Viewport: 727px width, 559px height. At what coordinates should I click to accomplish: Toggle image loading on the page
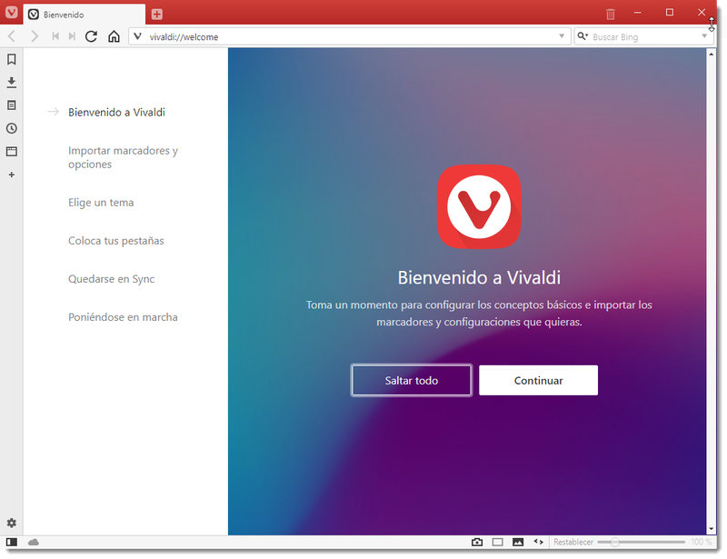pyautogui.click(x=517, y=541)
